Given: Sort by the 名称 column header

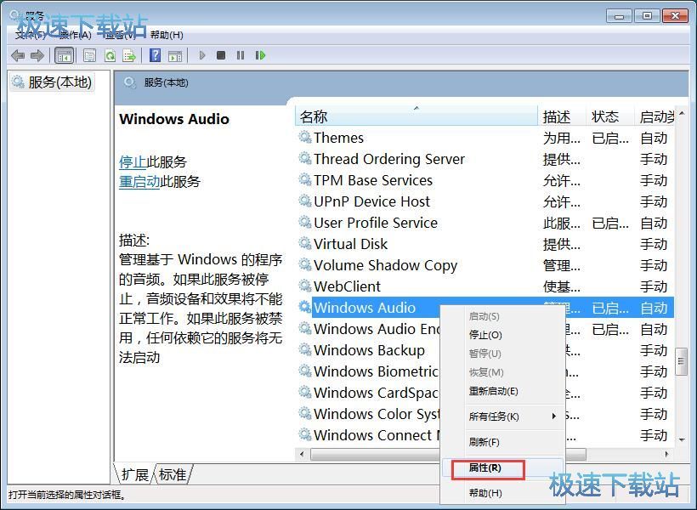Looking at the screenshot, I should 416,116.
